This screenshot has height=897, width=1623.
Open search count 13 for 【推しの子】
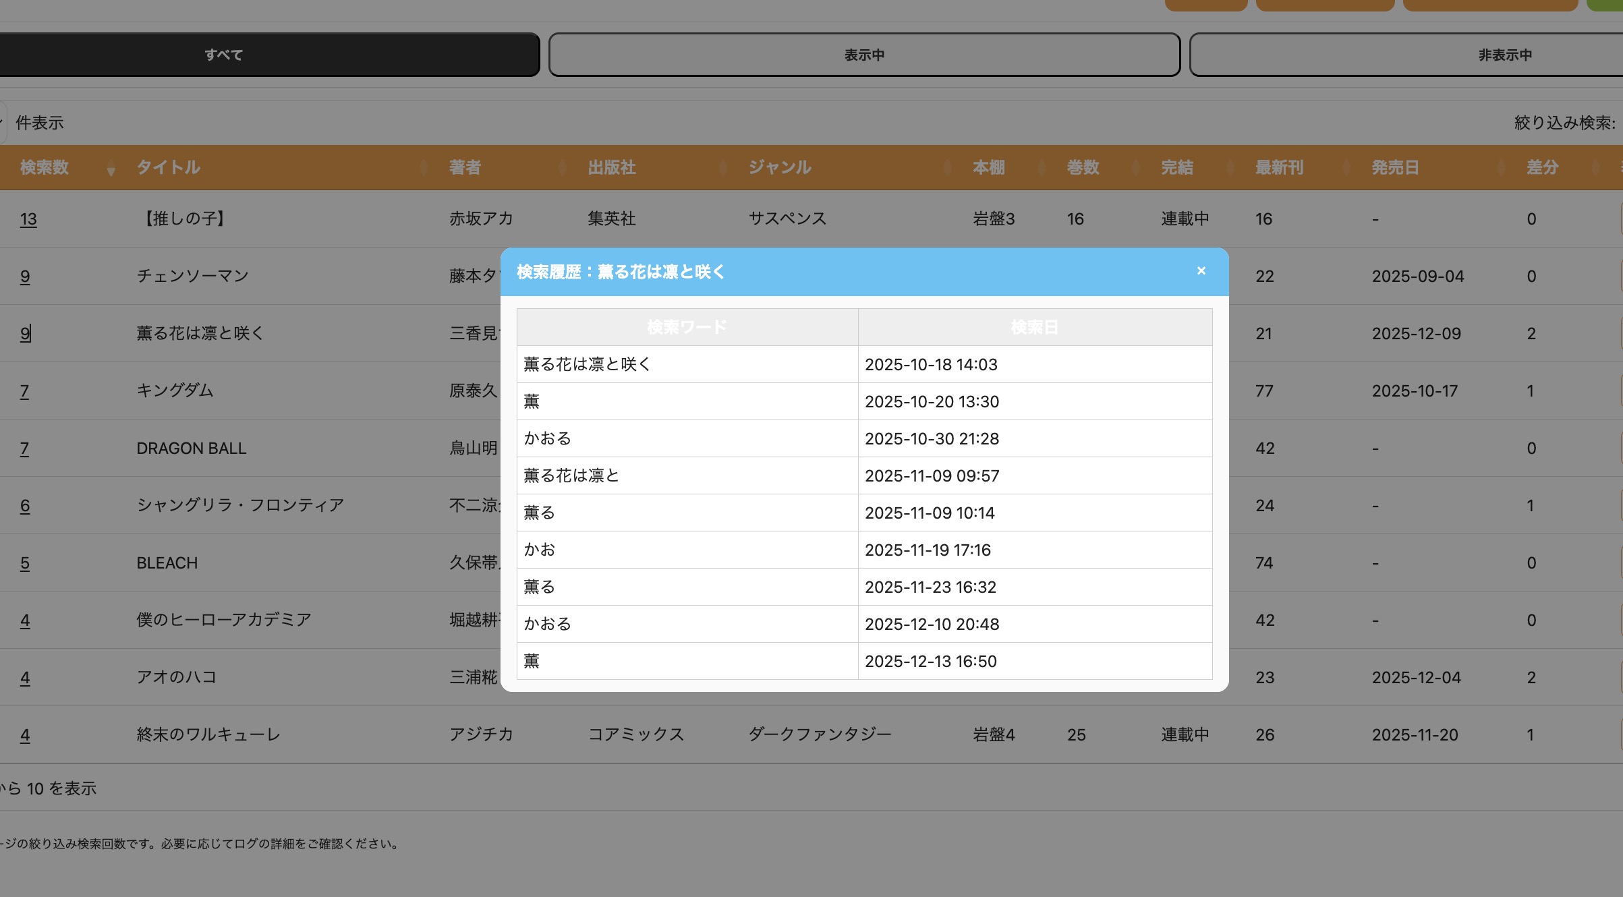click(28, 219)
